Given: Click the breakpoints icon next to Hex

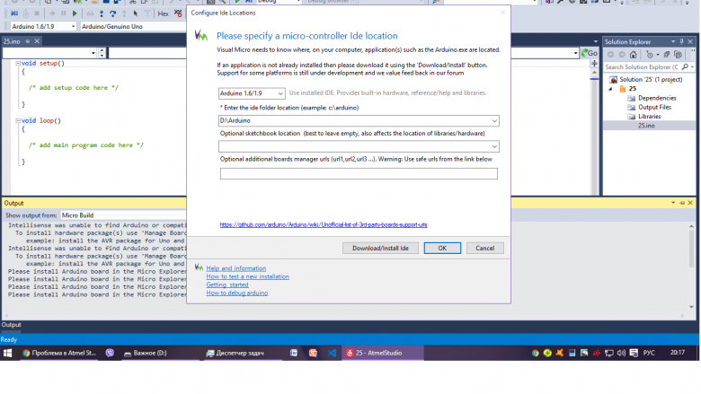Looking at the screenshot, I should [178, 13].
